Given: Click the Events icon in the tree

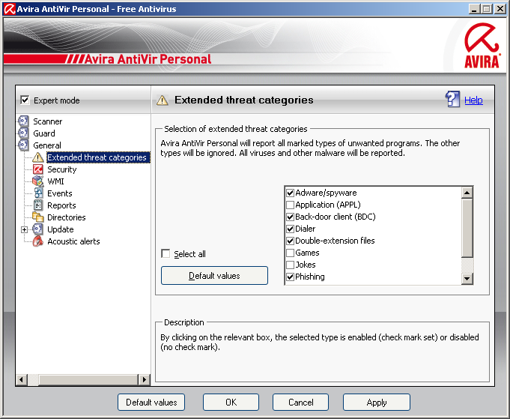Looking at the screenshot, I should (38, 193).
